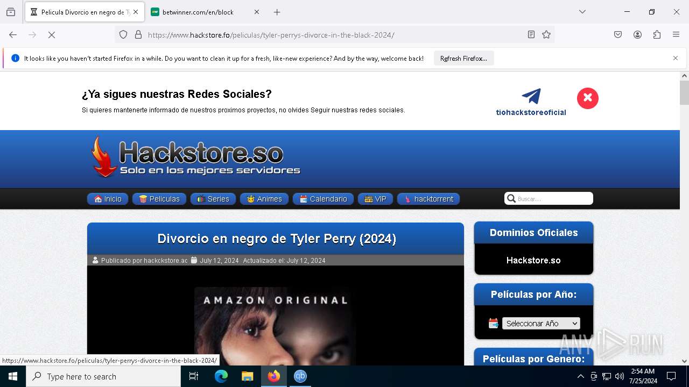Screen dimensions: 689x387
Task: Click the taskbar search box
Action: 103,376
